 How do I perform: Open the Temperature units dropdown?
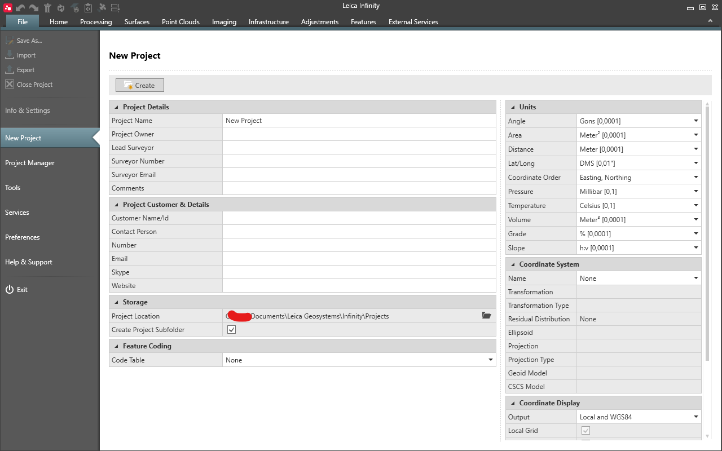(x=696, y=205)
